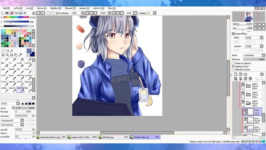This screenshot has width=266, height=150.
Task: Collapse the Paints Effect section
Action: tap(233, 34)
